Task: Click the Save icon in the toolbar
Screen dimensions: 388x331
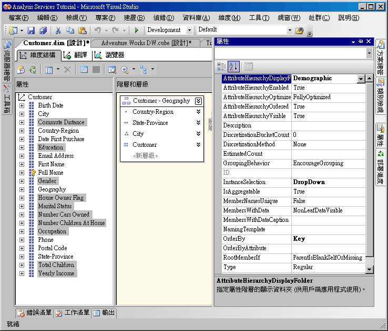Action: pos(31,30)
